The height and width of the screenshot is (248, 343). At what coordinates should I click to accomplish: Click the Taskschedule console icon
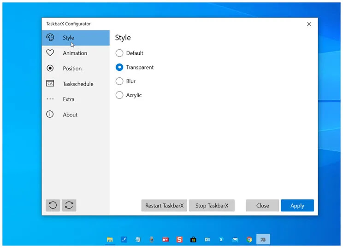click(50, 84)
